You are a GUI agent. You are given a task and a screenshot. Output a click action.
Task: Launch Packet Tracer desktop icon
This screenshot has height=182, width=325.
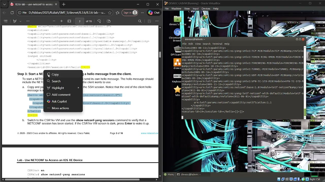point(204,20)
